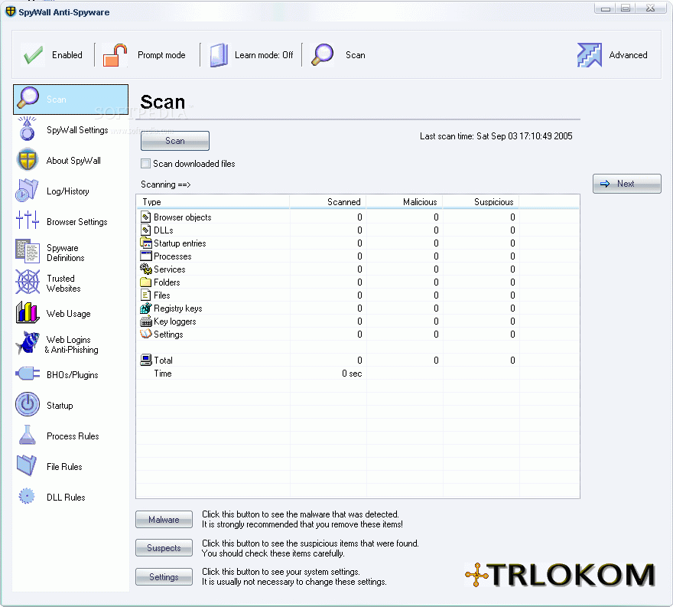This screenshot has width=673, height=607.
Task: Open 'Log/History' sidebar text
Action: click(x=68, y=191)
